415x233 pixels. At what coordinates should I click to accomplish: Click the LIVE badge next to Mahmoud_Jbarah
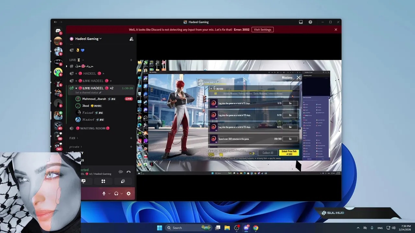pos(129,99)
